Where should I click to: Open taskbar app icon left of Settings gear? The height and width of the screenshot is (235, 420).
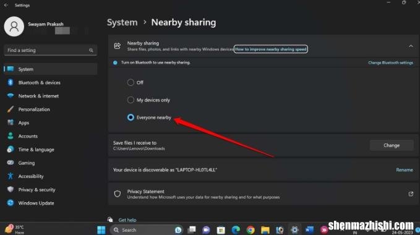(280, 230)
